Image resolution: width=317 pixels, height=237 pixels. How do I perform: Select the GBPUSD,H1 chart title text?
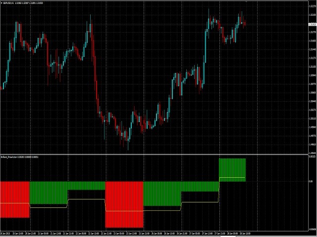(8, 3)
